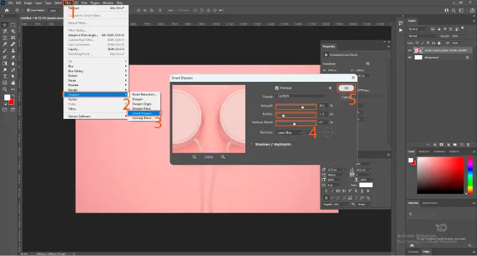Choose Smart Sharpen from the Sharpen submenu
The height and width of the screenshot is (256, 477).
142,113
